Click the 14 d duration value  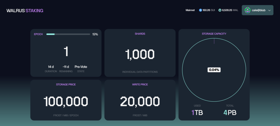point(51,67)
